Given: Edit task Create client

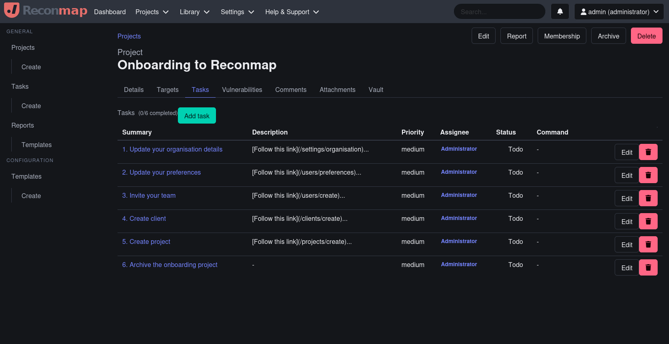Looking at the screenshot, I should coord(626,221).
